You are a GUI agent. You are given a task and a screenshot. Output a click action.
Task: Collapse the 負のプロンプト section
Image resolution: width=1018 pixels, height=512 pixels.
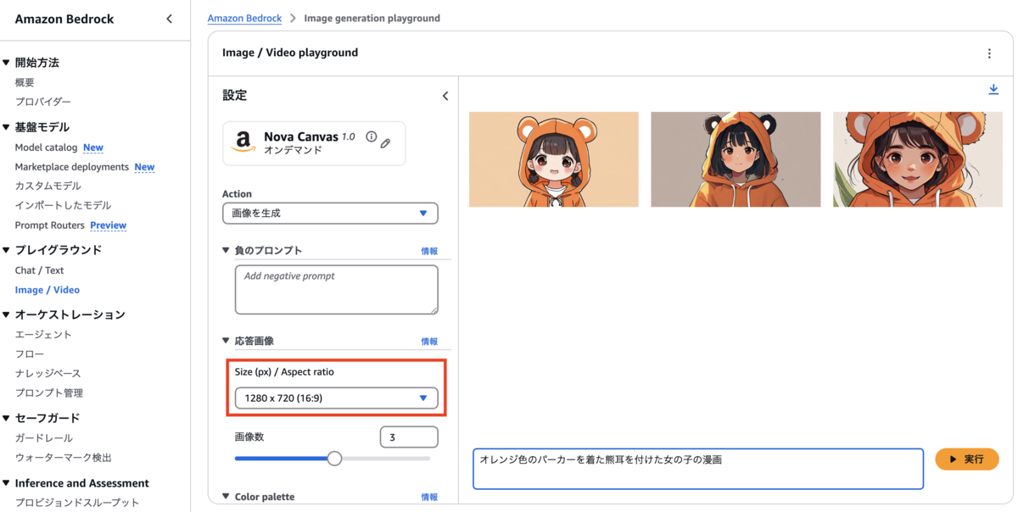226,250
